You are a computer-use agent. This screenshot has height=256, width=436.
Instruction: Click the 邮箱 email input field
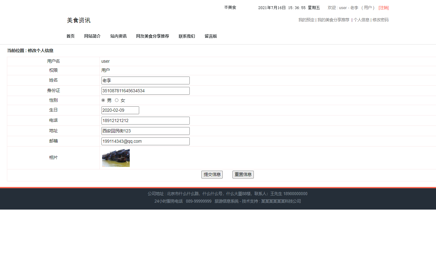145,141
